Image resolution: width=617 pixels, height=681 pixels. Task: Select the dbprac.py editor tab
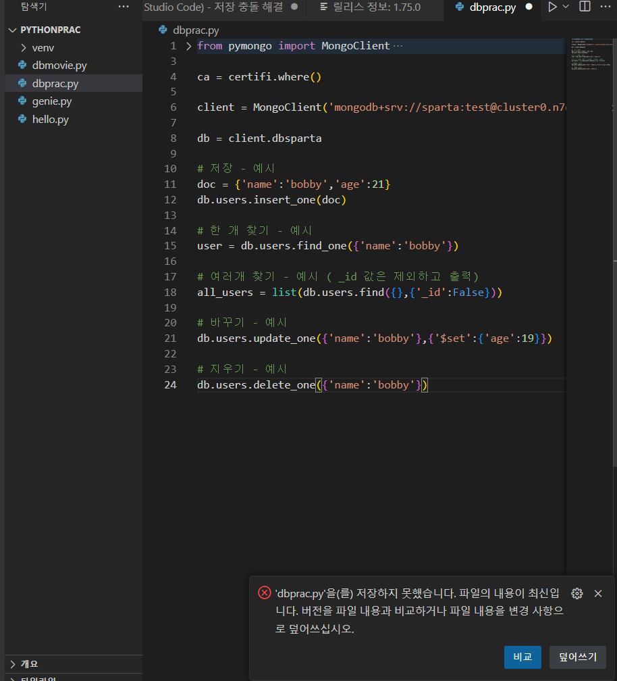coord(492,7)
